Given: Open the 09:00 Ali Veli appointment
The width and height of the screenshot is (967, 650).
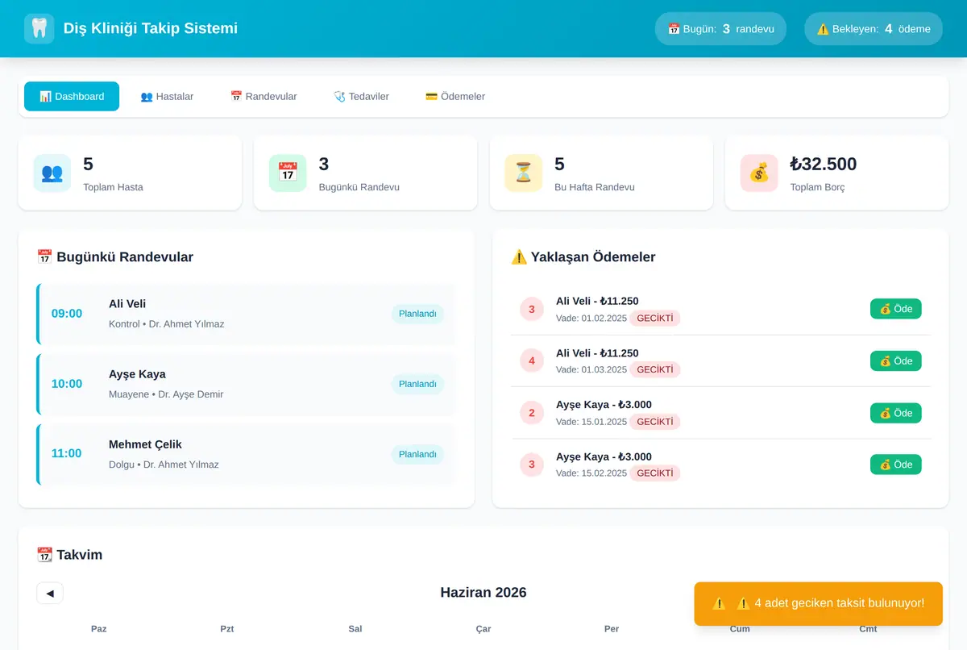Looking at the screenshot, I should [246, 314].
